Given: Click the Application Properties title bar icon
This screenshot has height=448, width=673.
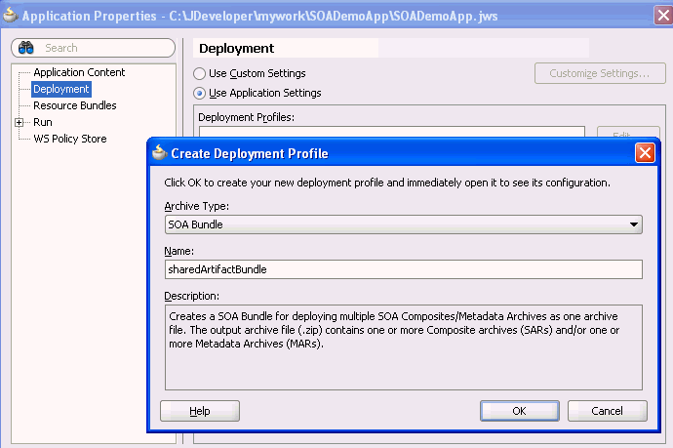Looking at the screenshot, I should pyautogui.click(x=11, y=15).
